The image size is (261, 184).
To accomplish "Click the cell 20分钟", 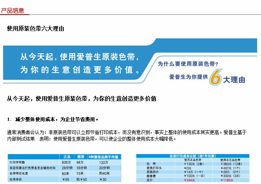I will 104,168.
